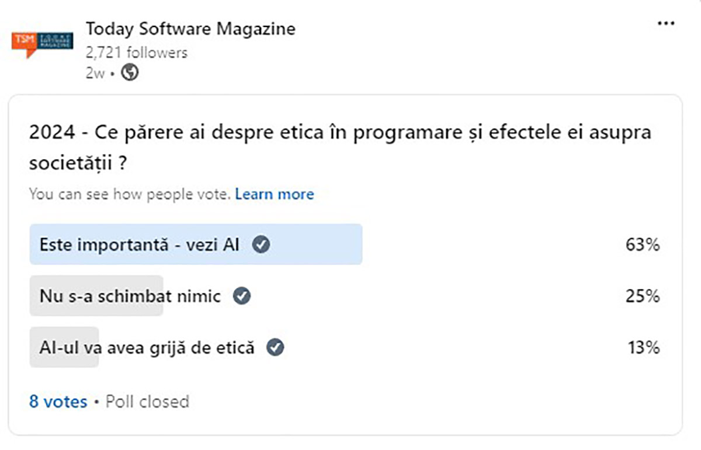Open the Learn more link
701x450 pixels.
pyautogui.click(x=274, y=194)
